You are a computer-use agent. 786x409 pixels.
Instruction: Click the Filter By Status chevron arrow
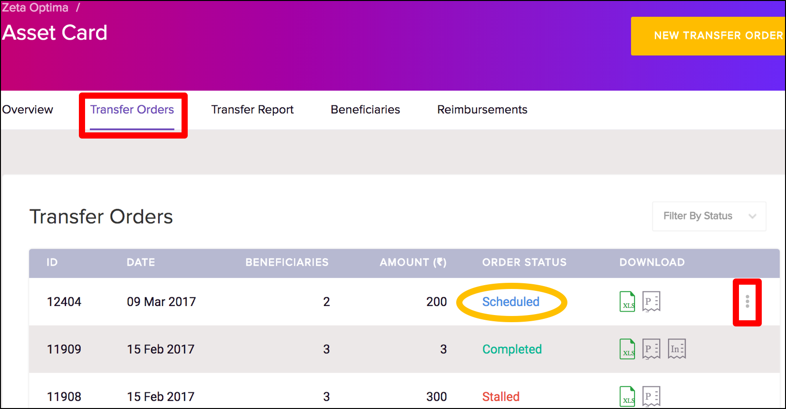coord(752,216)
